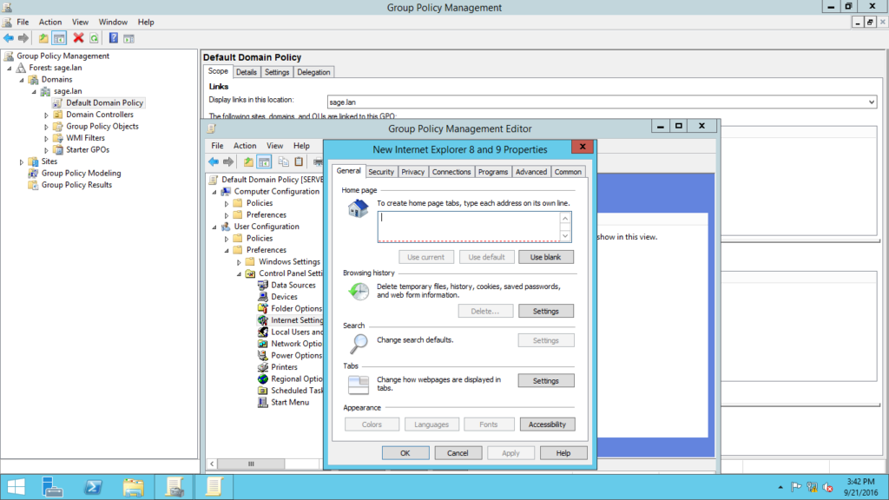The image size is (889, 500).
Task: Open the Action menu in Group Policy Management
Action: coord(50,22)
